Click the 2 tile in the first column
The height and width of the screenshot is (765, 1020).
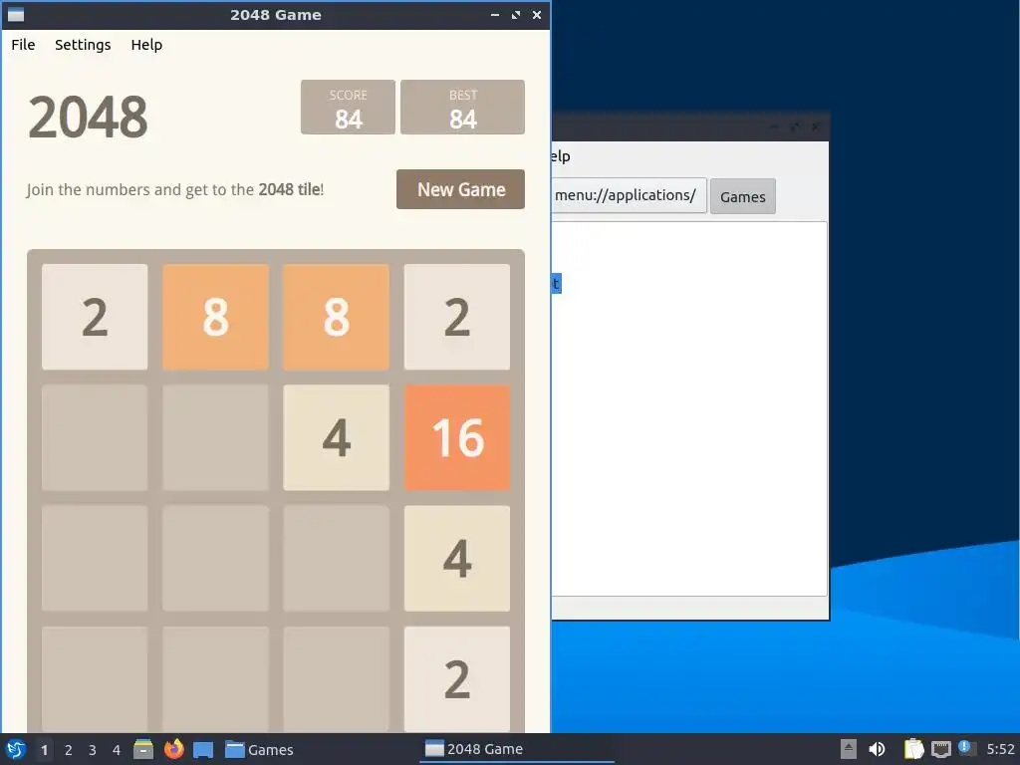[95, 317]
